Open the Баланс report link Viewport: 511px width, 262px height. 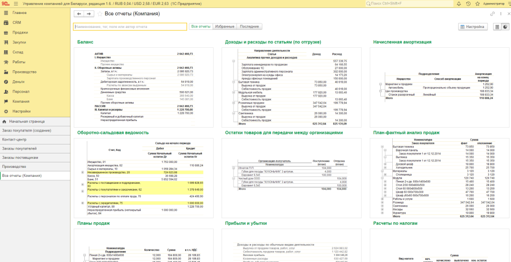coord(85,42)
